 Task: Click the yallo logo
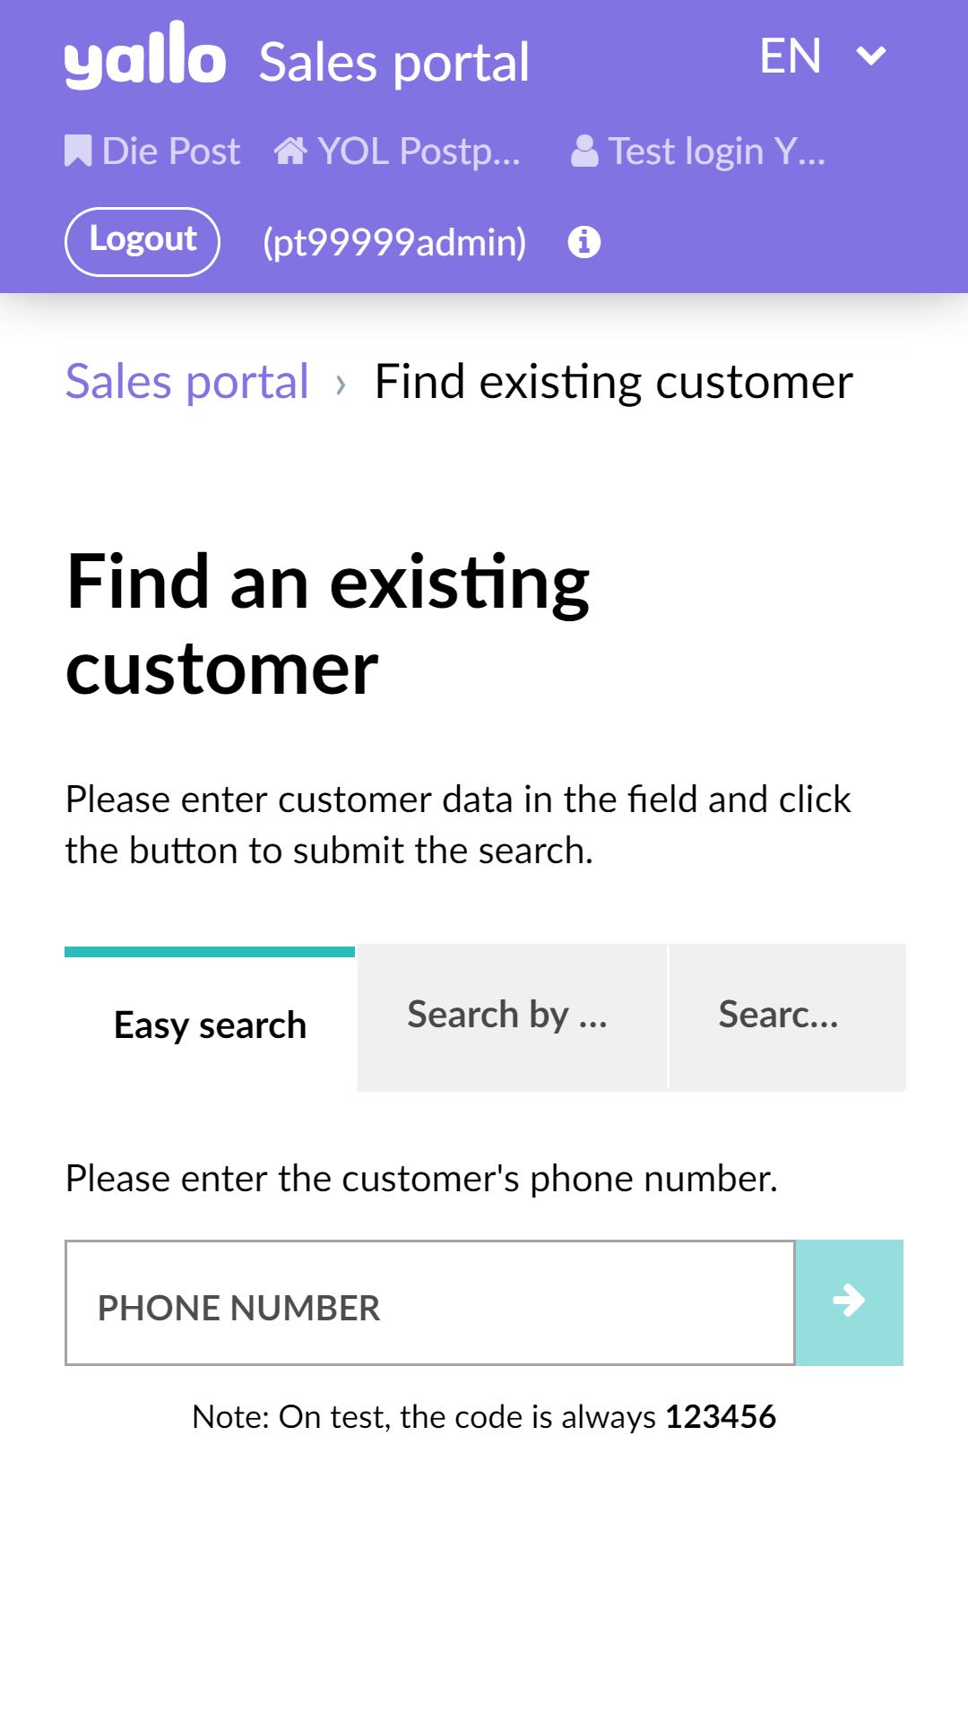click(x=145, y=55)
